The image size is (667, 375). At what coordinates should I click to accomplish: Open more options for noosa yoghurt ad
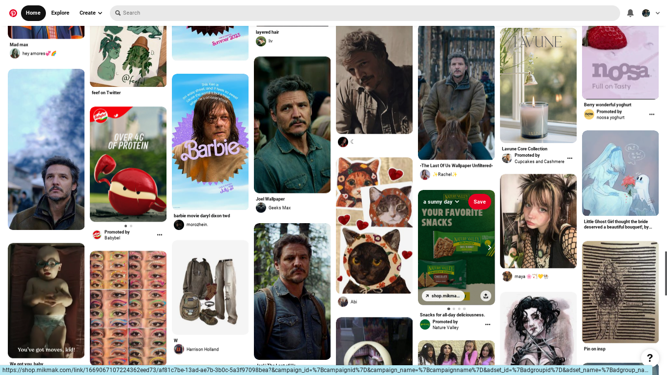[651, 114]
